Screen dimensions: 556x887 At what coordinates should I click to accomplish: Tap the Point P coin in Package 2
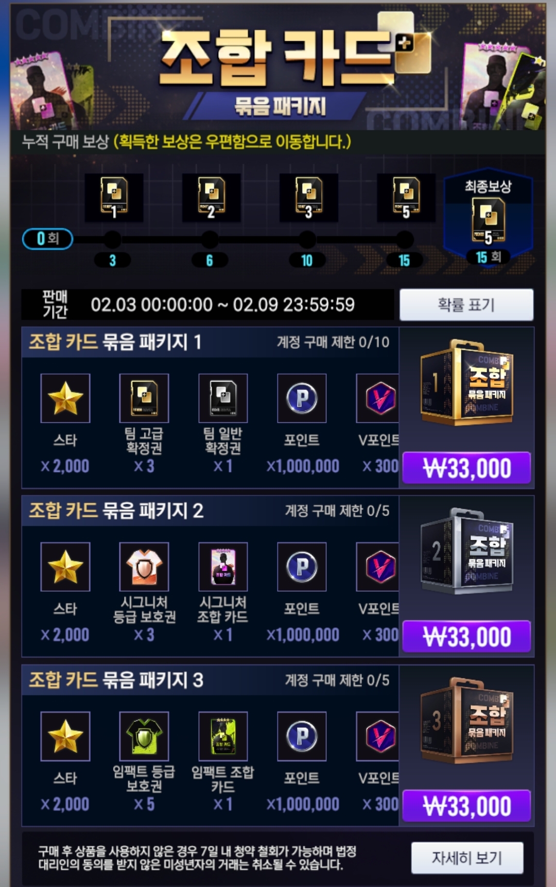coord(302,567)
